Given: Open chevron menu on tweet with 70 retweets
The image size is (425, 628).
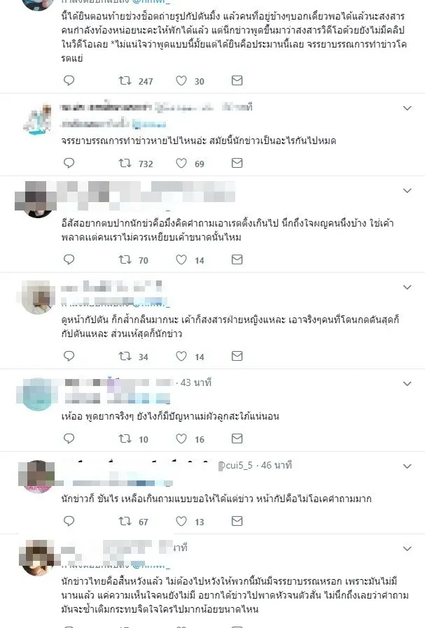Looking at the screenshot, I should point(407,191).
